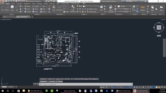Screen dimensions: 166x93
Task: Activate the Rotate tool
Action: [36, 6]
